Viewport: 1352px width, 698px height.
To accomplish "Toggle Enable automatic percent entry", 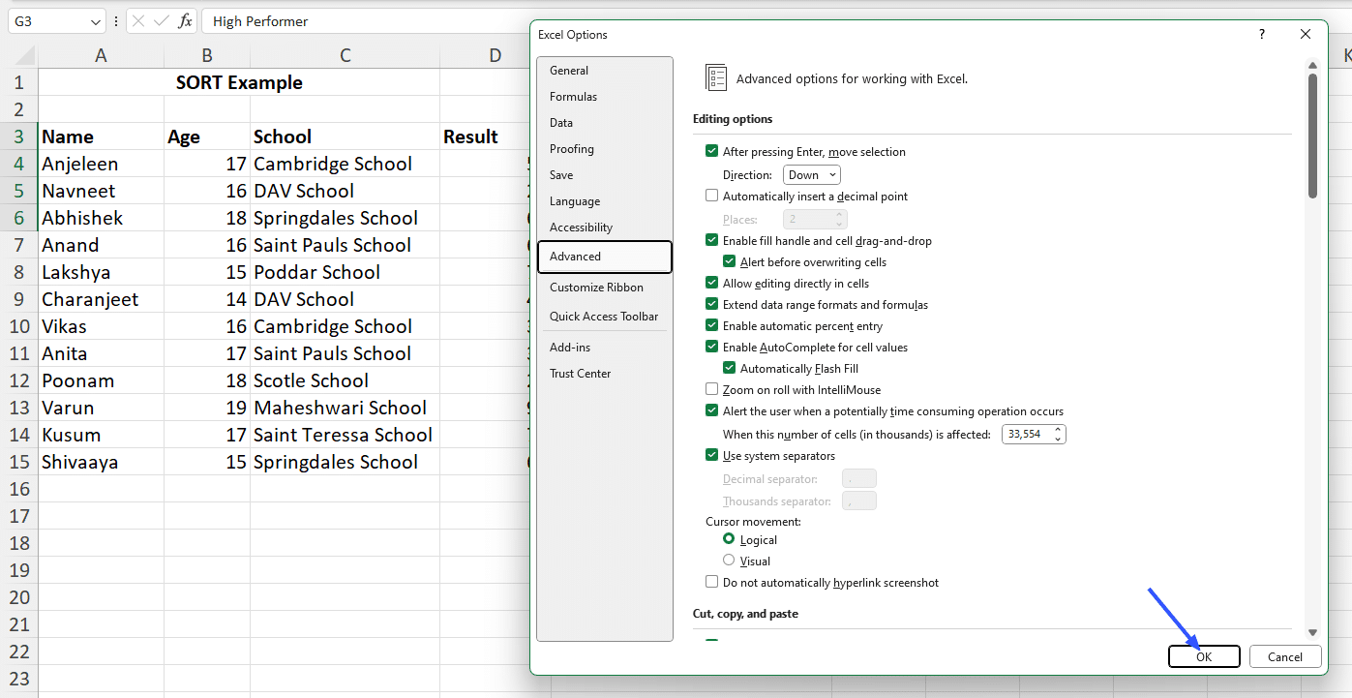I will point(712,326).
